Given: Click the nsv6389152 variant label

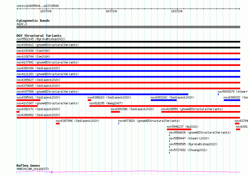Looking at the screenshot, I should tap(236, 97).
